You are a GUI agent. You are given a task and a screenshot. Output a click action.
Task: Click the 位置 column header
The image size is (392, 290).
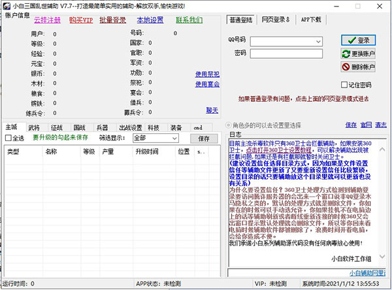click(185, 152)
